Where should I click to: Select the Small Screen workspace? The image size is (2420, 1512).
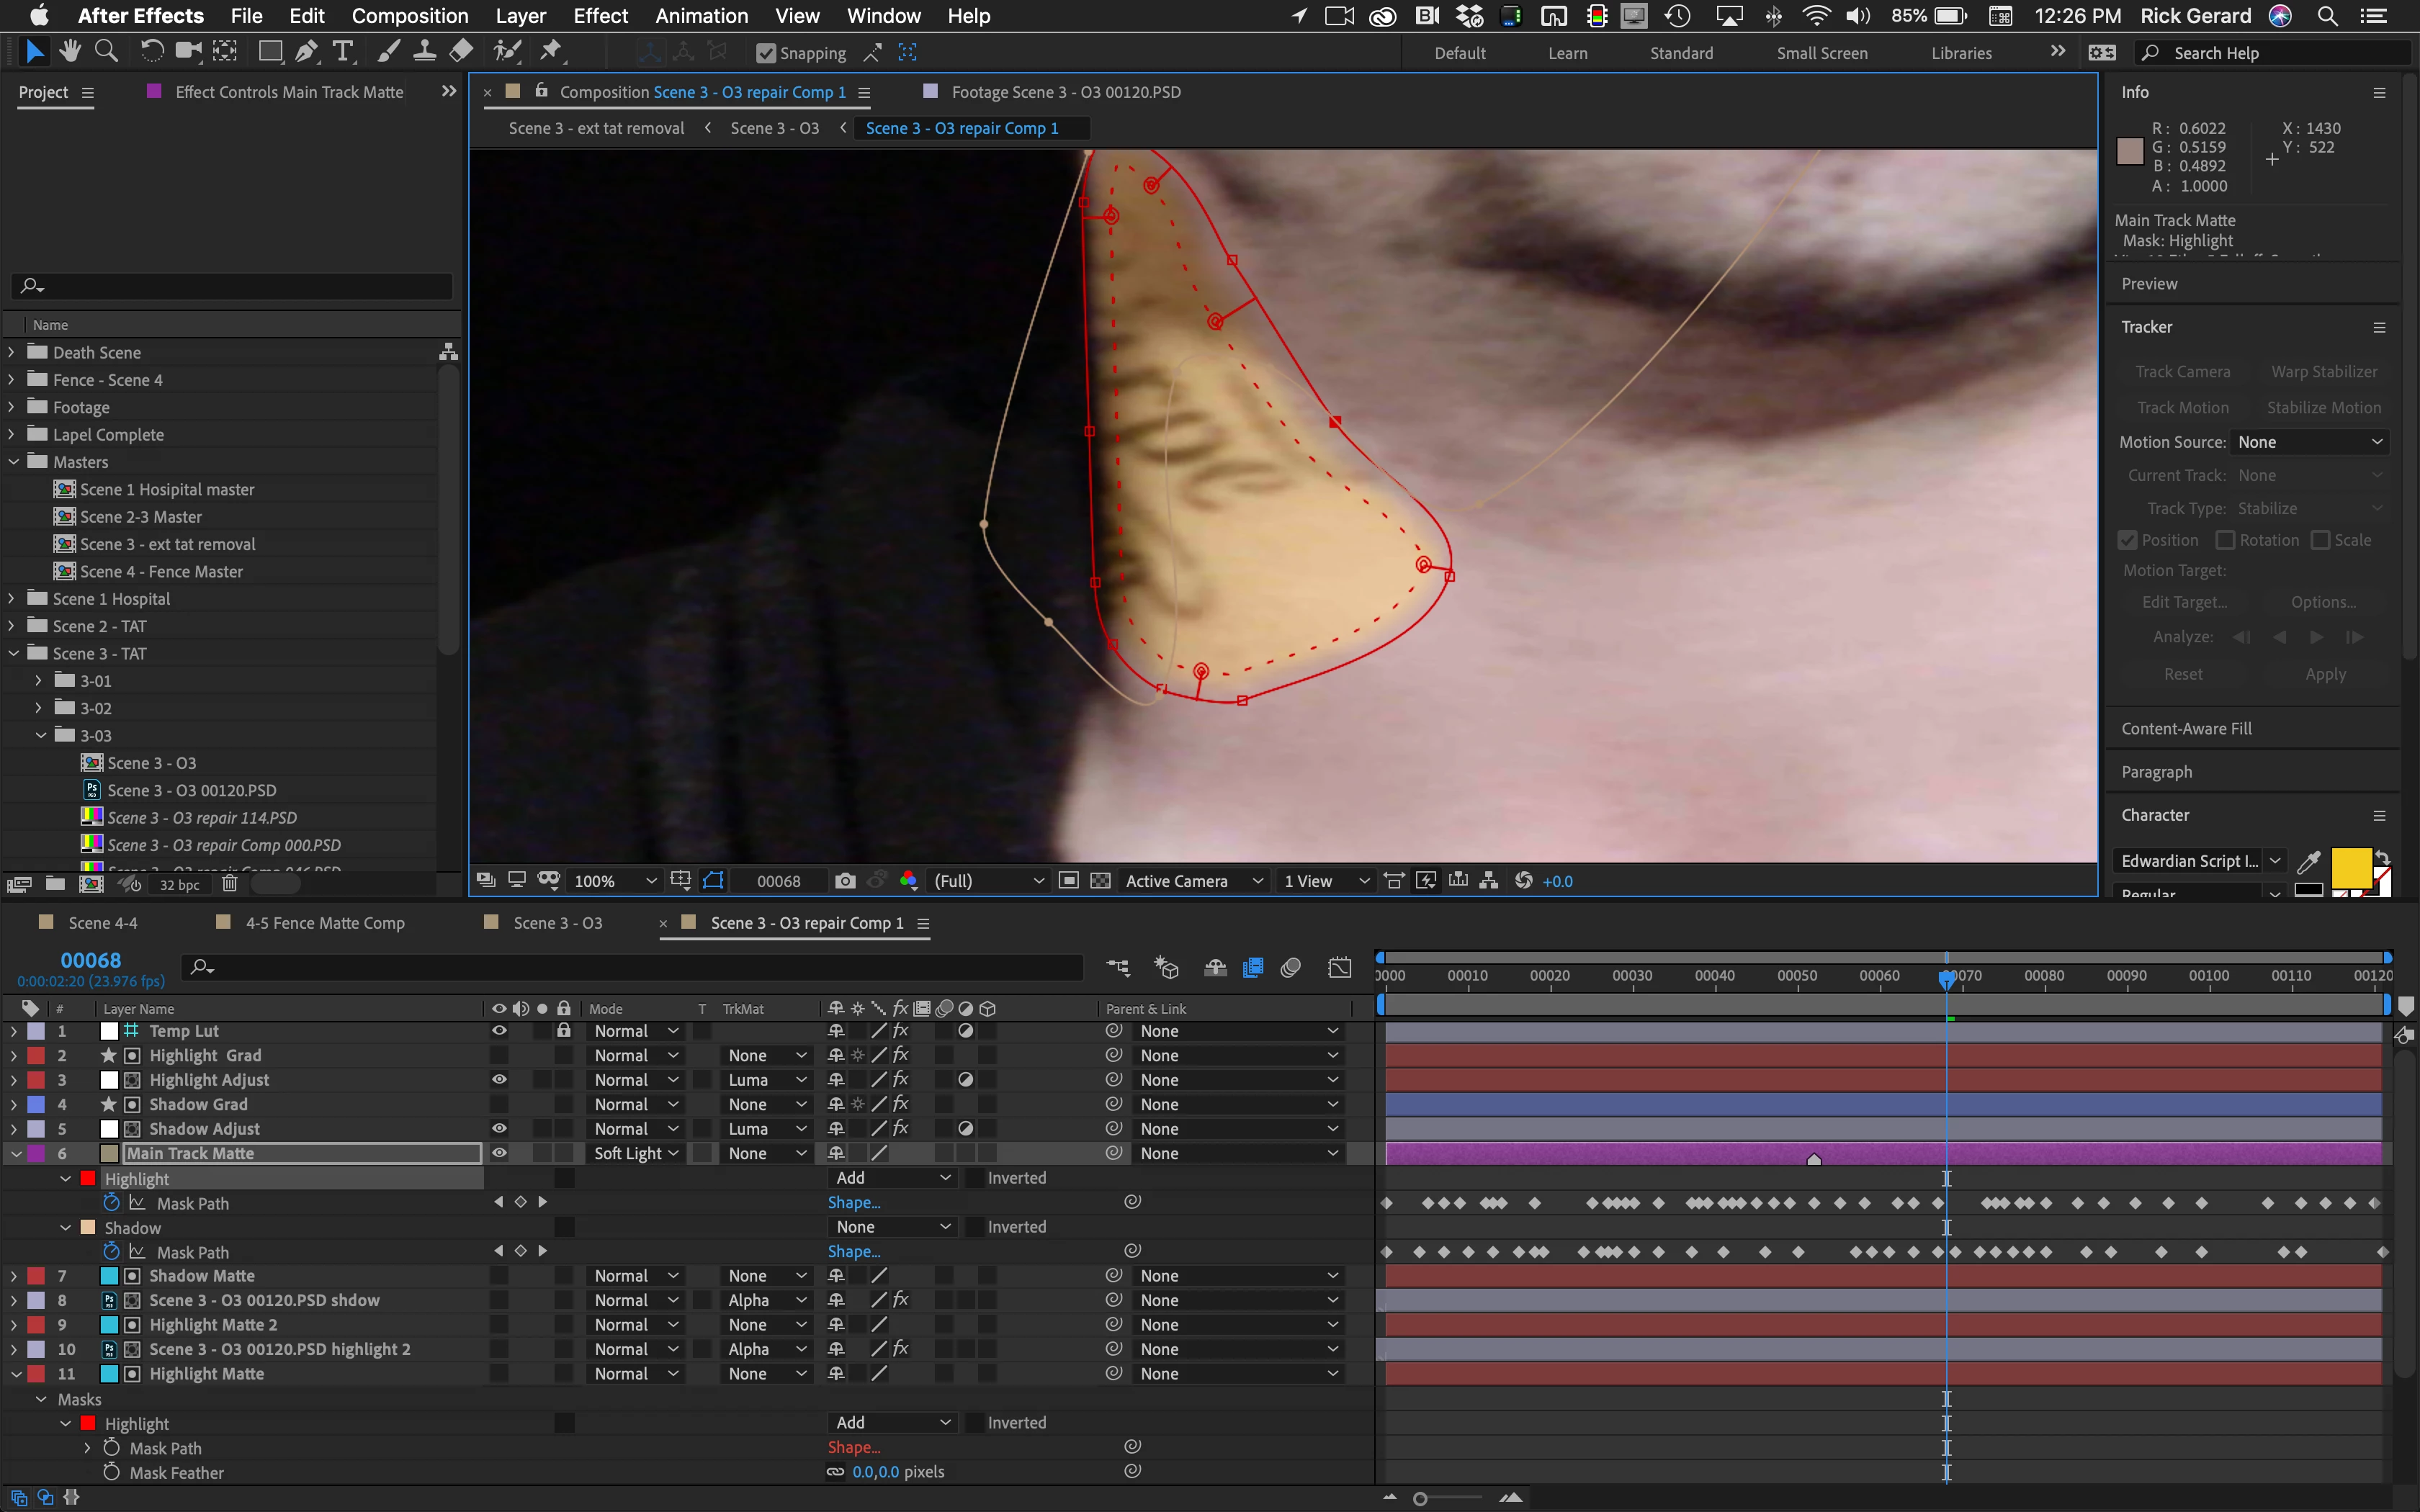point(1821,53)
